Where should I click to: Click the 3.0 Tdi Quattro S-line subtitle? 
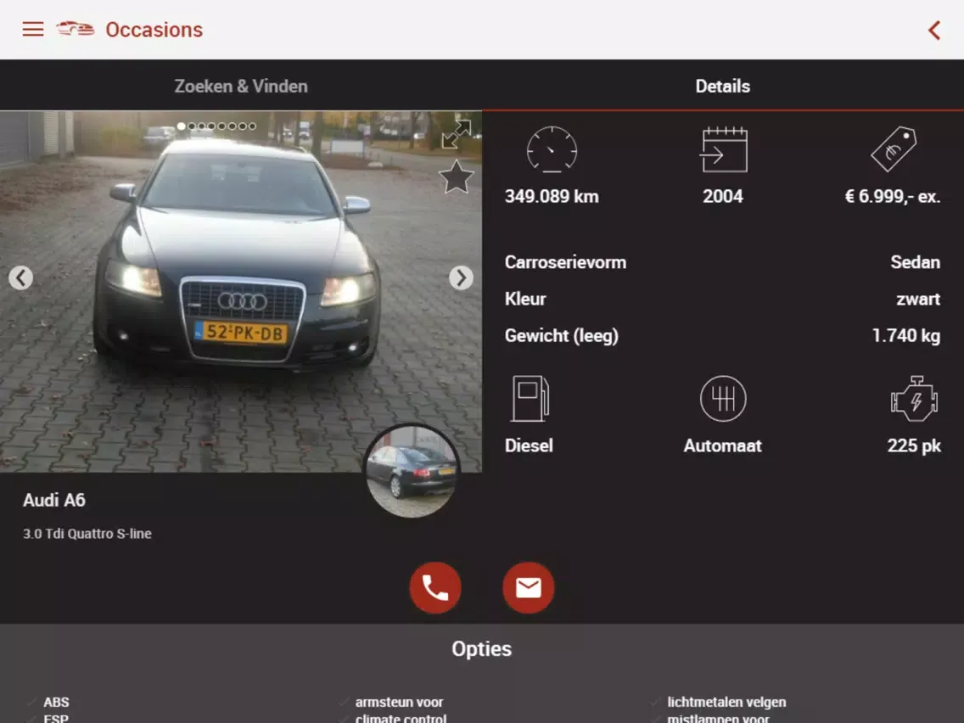point(87,534)
